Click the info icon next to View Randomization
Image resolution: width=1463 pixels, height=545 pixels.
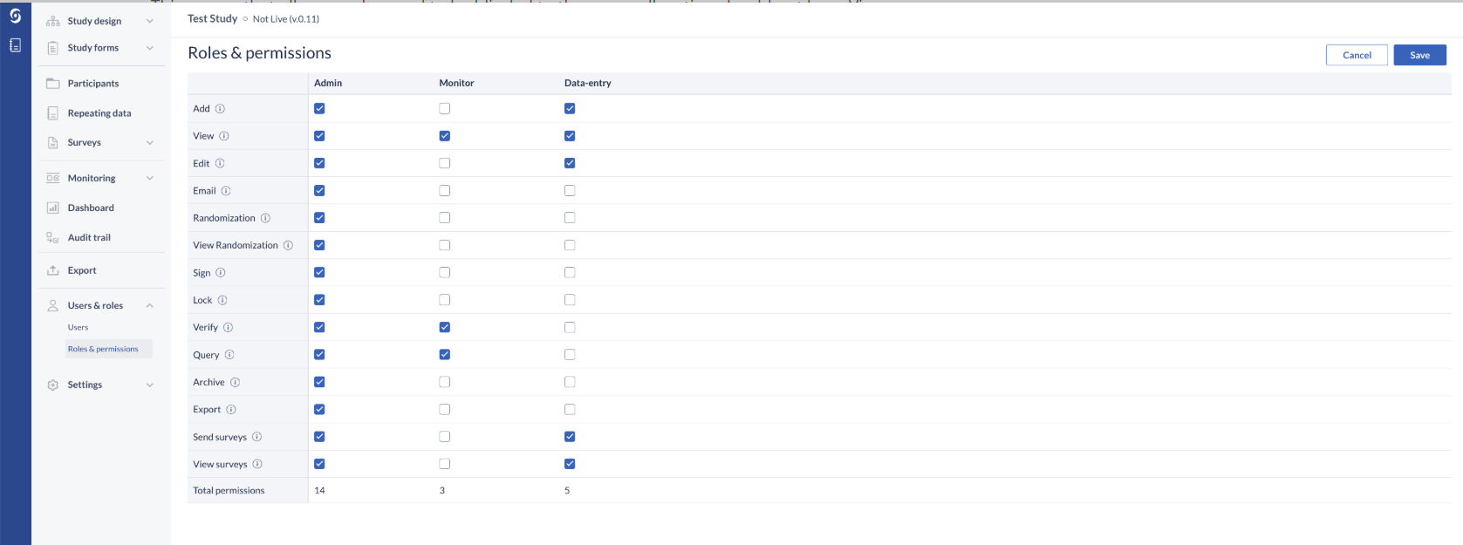pos(288,245)
